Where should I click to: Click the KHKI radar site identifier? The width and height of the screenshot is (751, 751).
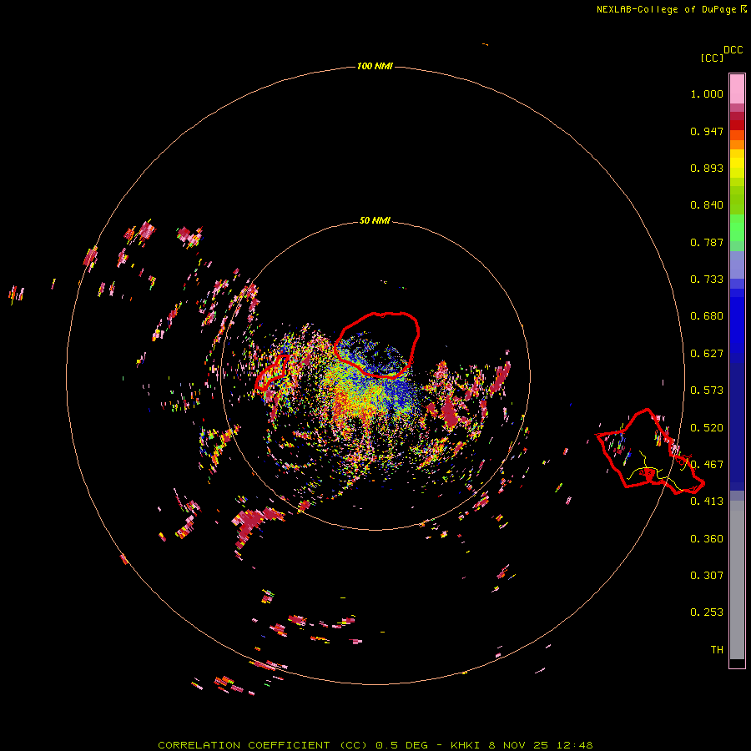point(466,745)
